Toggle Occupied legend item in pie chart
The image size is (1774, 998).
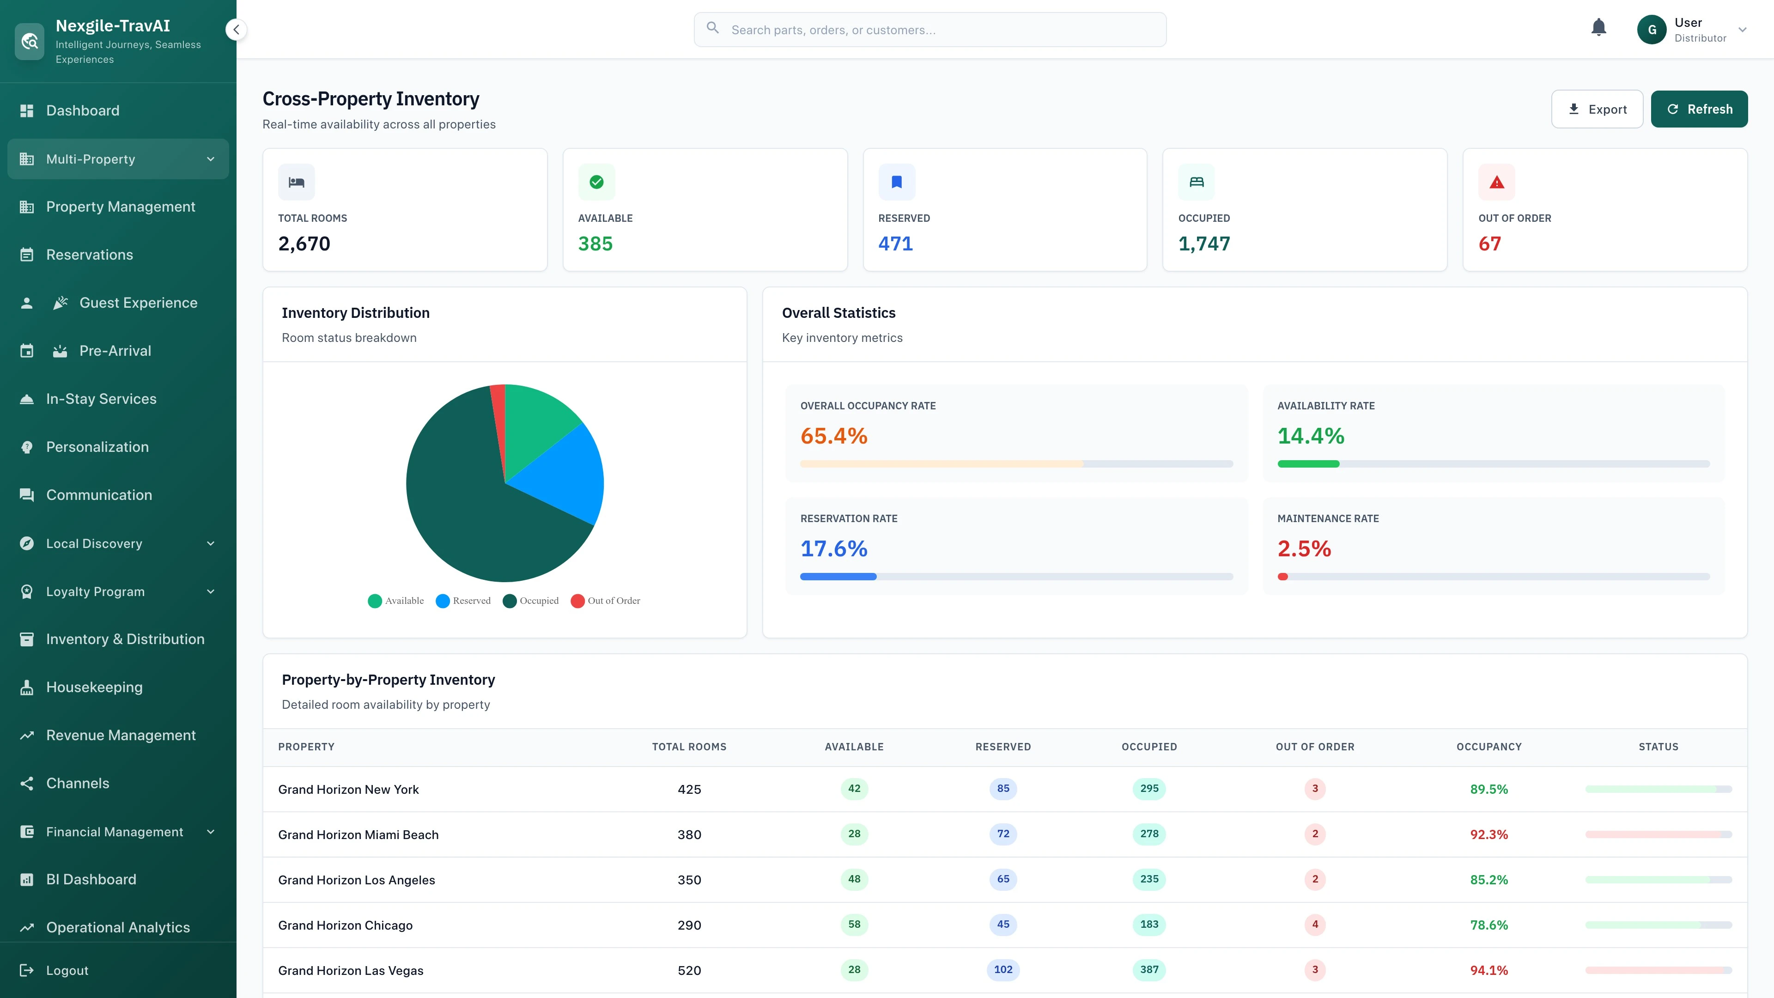pos(530,601)
